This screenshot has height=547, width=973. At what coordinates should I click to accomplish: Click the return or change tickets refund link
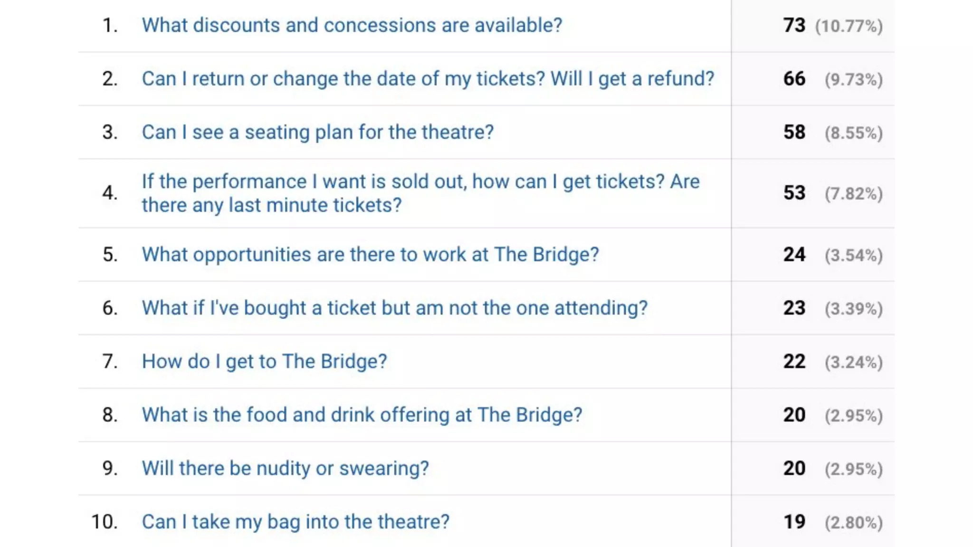point(428,79)
